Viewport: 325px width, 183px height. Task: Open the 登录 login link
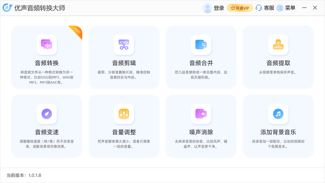[219, 8]
